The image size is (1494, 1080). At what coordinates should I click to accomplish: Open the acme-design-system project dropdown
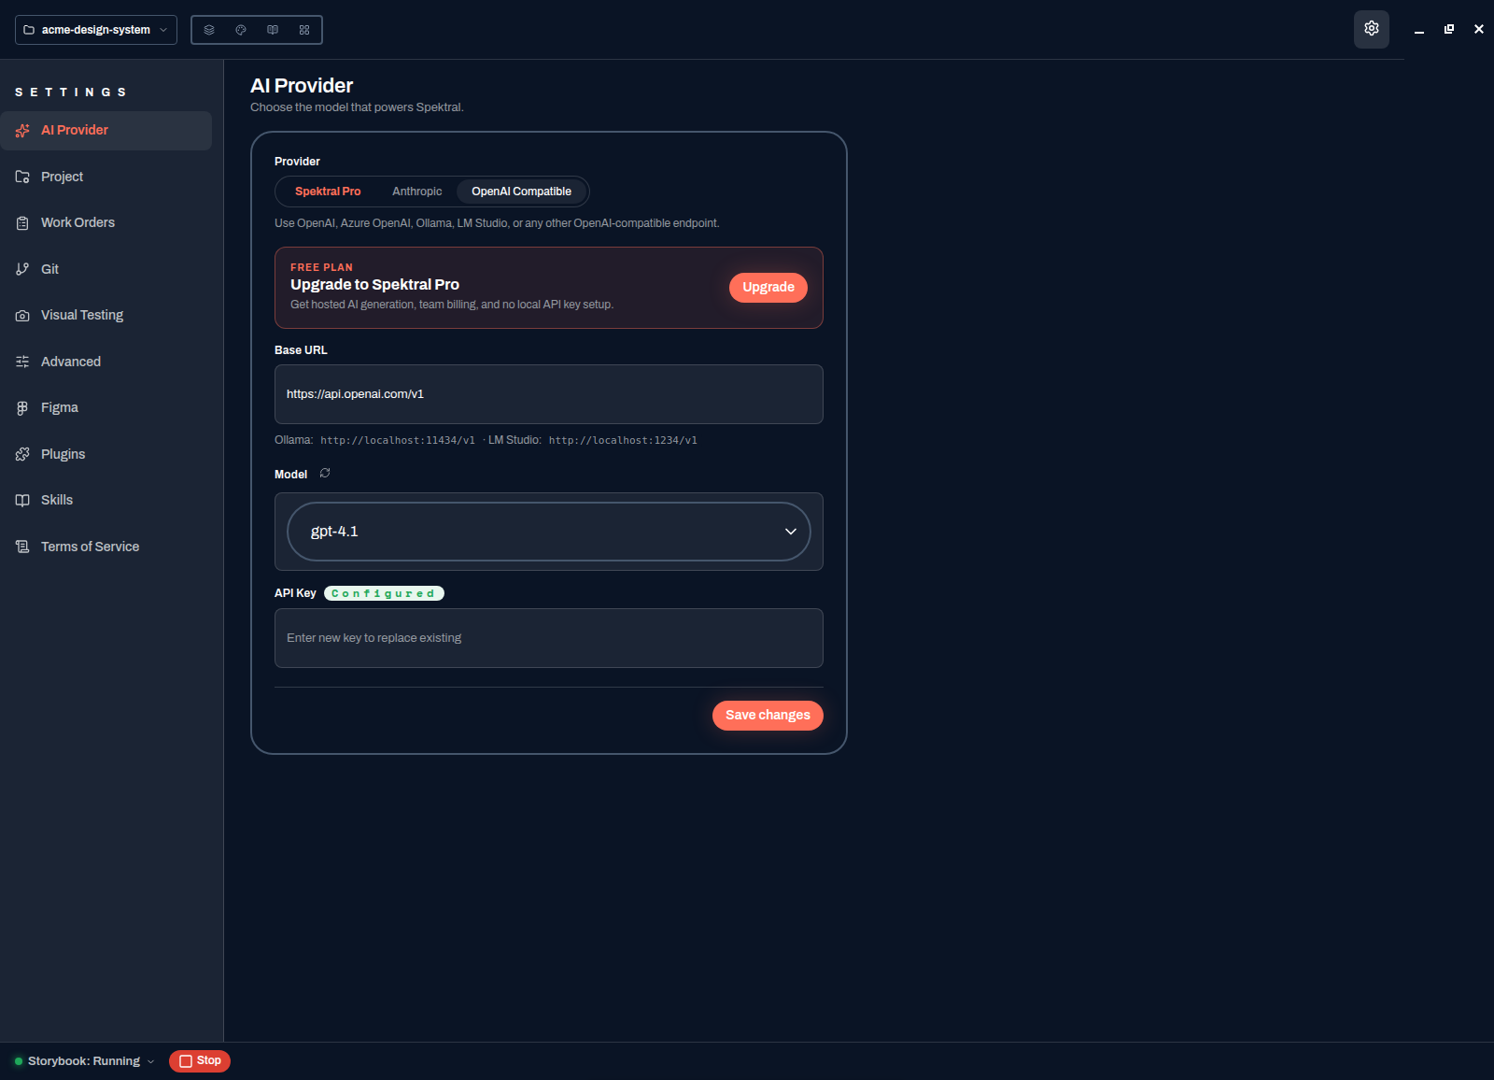96,30
